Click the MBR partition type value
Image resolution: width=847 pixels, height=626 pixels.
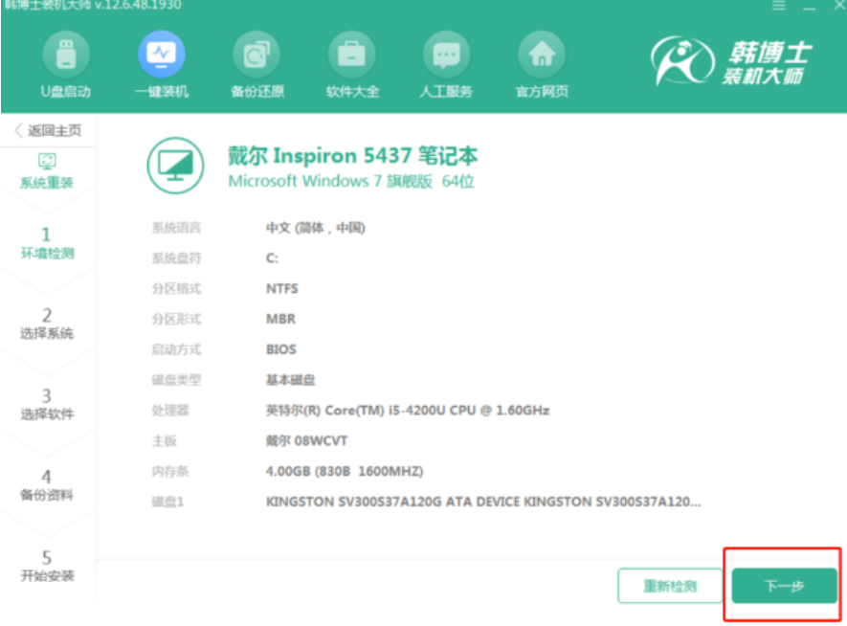click(x=280, y=319)
